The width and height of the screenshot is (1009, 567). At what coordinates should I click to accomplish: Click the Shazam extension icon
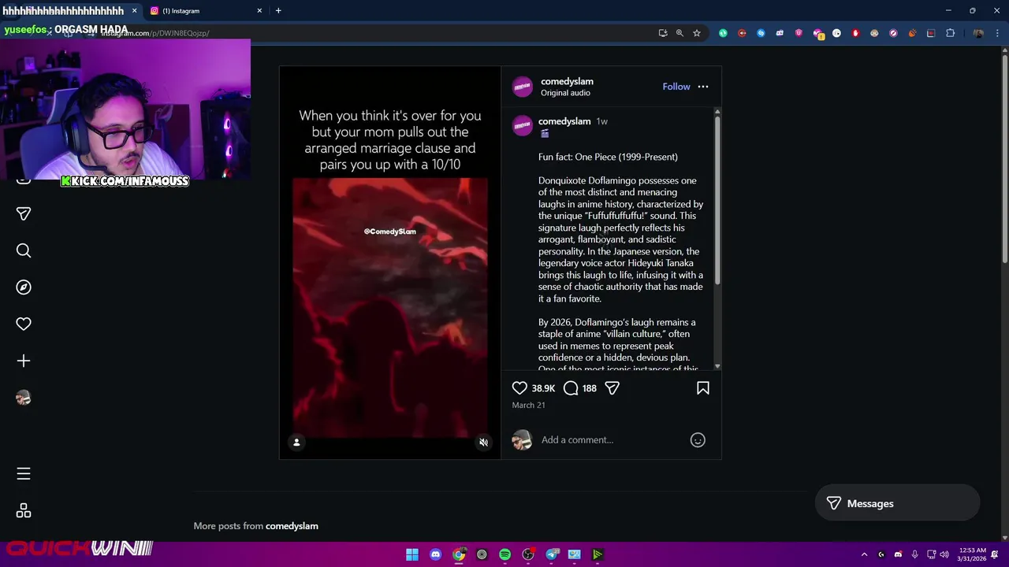click(761, 33)
